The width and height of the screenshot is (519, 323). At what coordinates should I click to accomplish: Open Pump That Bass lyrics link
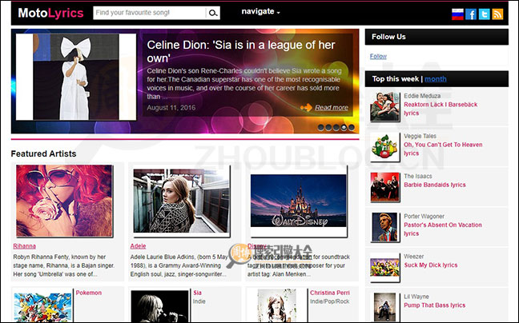435,305
